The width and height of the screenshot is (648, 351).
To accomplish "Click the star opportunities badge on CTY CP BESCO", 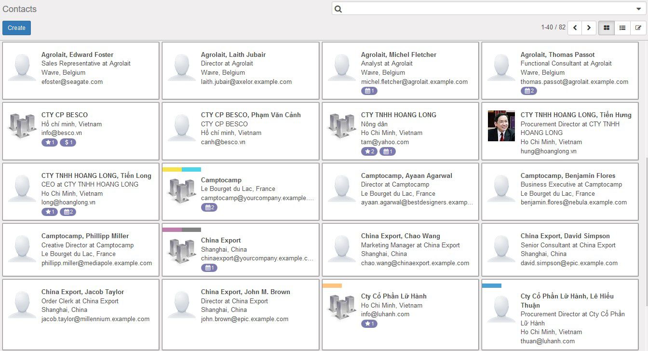I will tap(49, 142).
